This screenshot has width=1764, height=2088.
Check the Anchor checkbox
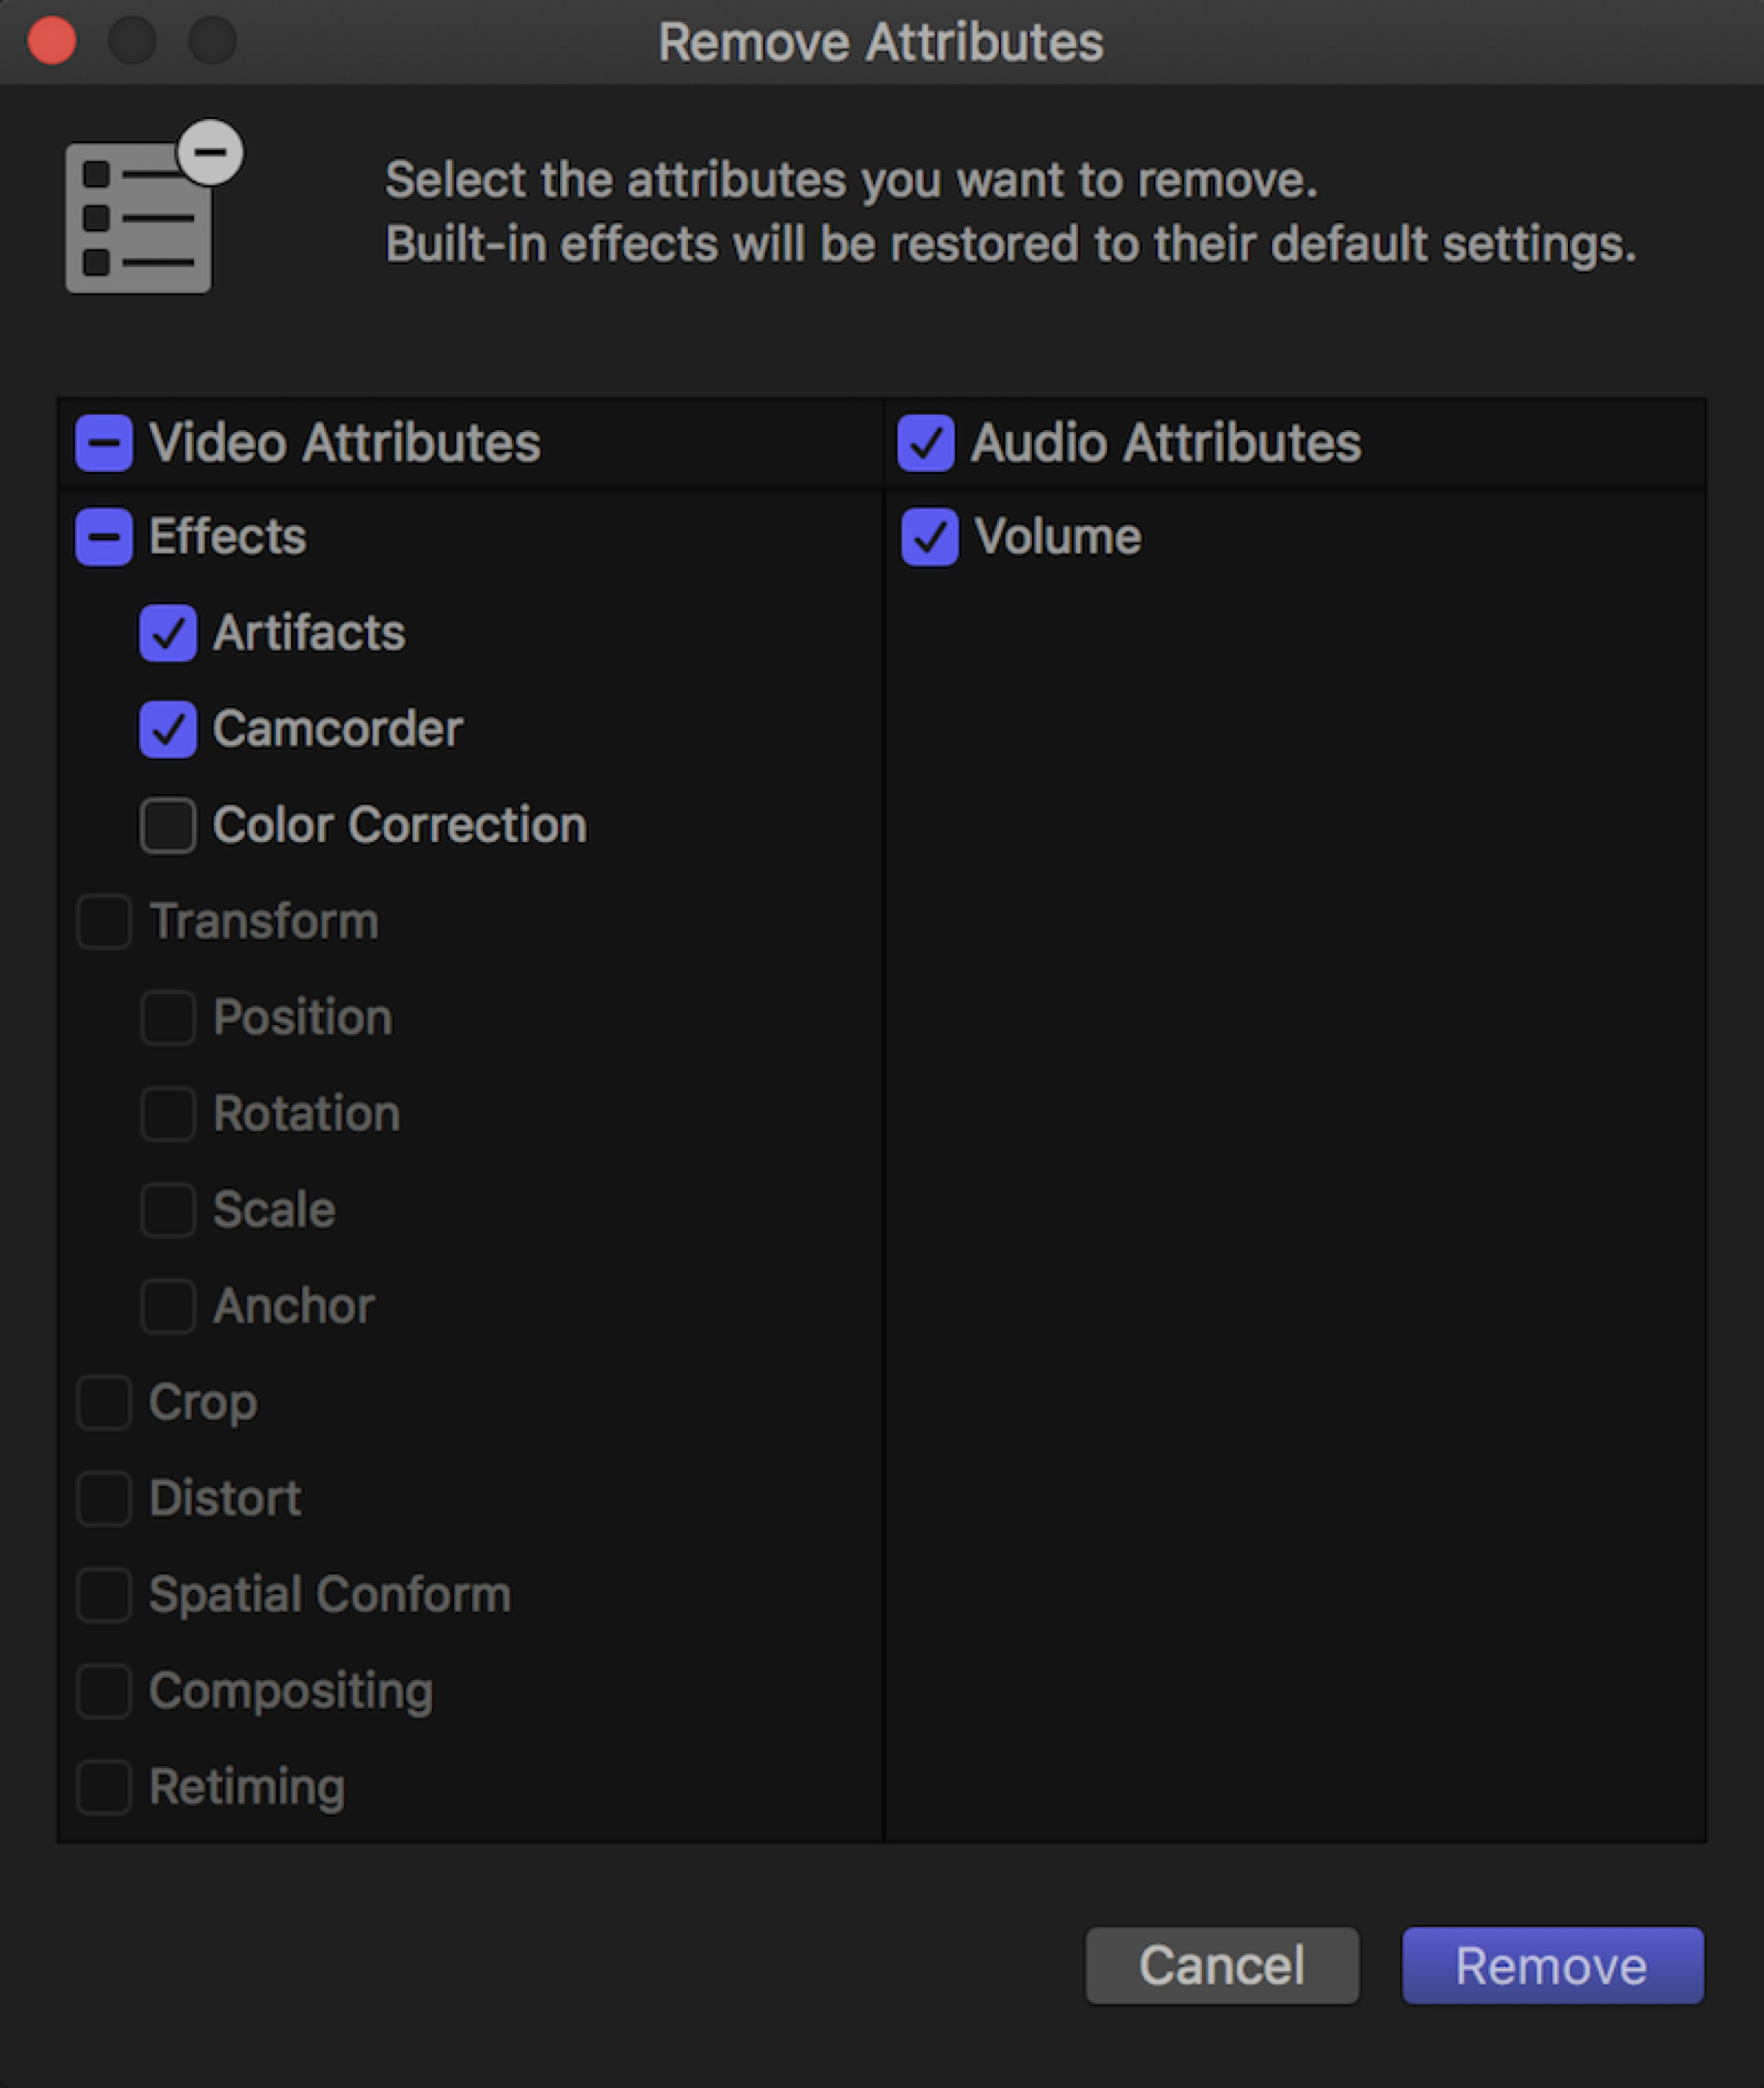point(168,1305)
